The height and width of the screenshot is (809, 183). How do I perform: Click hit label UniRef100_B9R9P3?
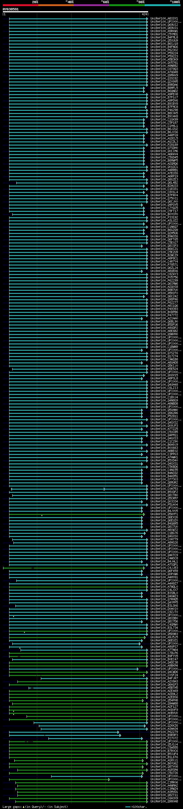(x=164, y=735)
